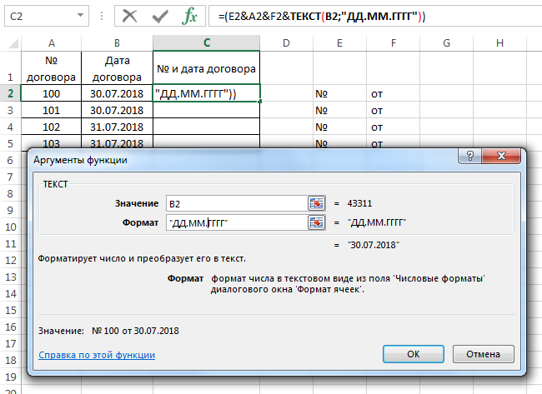542x394 pixels.
Task: Select column H header
Action: tap(499, 42)
